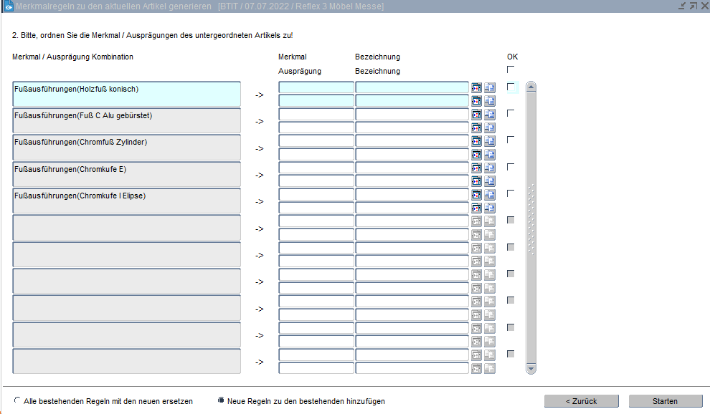
Task: Tick the header OK checkbox below the OK label
Action: click(511, 69)
